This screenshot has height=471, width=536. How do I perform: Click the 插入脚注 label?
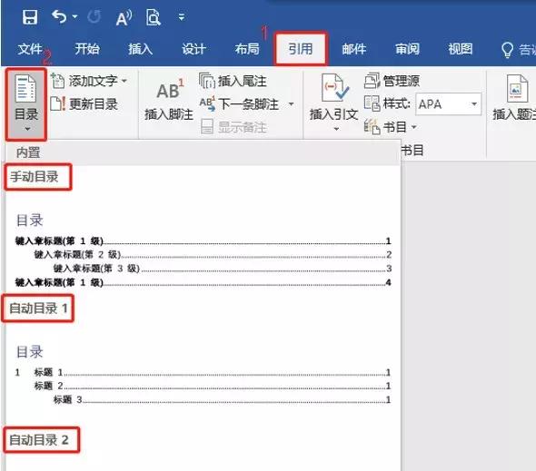(169, 114)
